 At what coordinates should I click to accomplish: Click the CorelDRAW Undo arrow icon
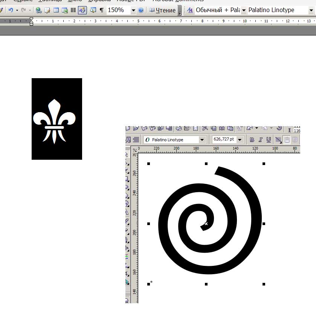tap(250, 128)
